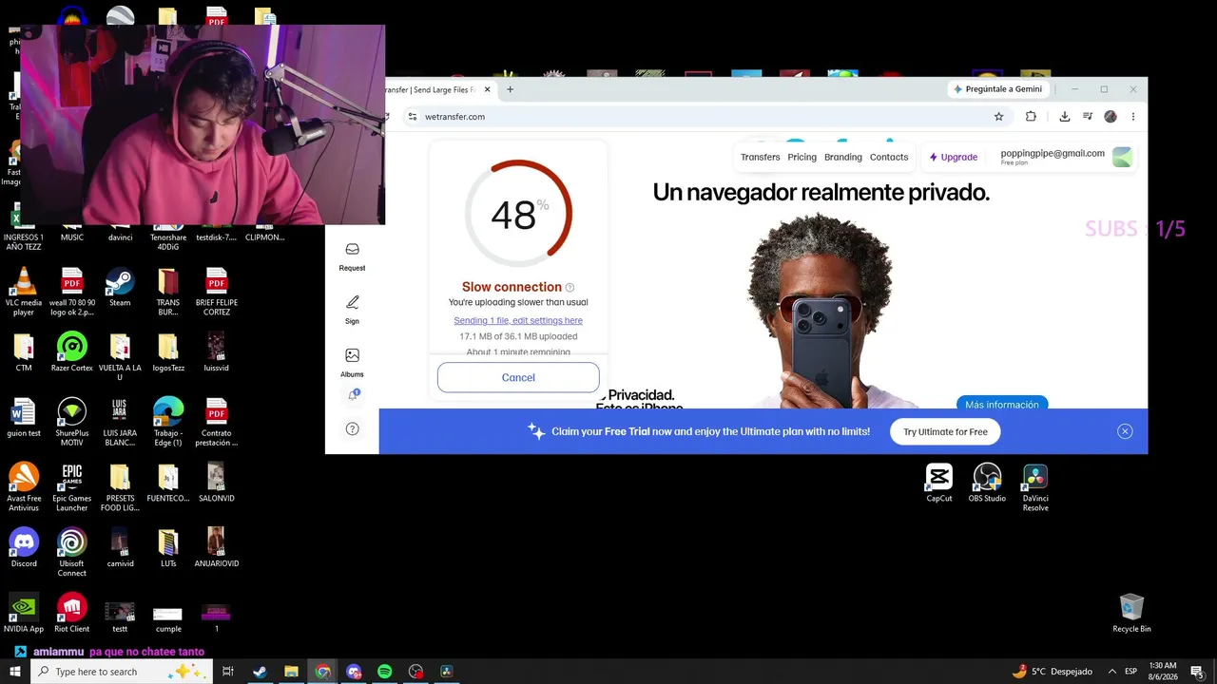Select the BRIEF FELIPE CORTEZ PDF file
Viewport: 1217px width, 684px height.
pyautogui.click(x=216, y=292)
